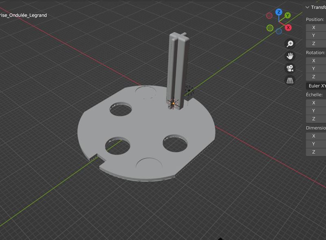326x240 pixels.
Task: Collapse the Transform panel chevron
Action: pos(307,7)
